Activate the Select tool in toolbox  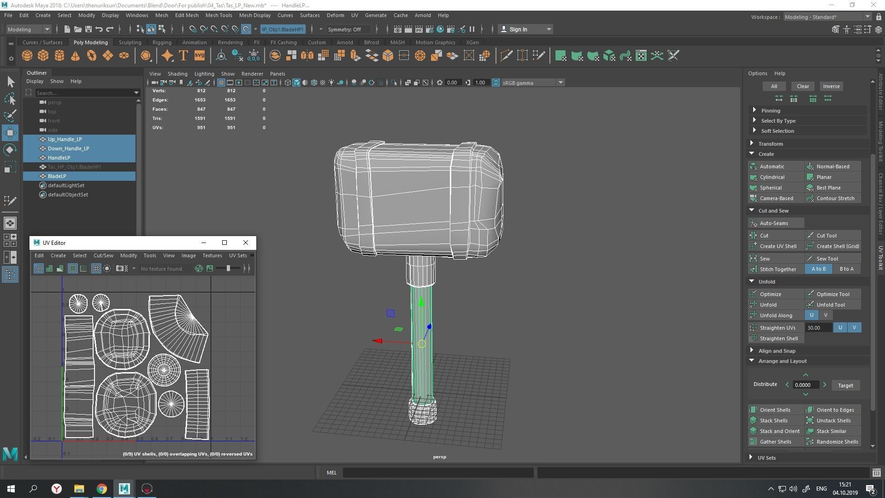click(x=10, y=82)
